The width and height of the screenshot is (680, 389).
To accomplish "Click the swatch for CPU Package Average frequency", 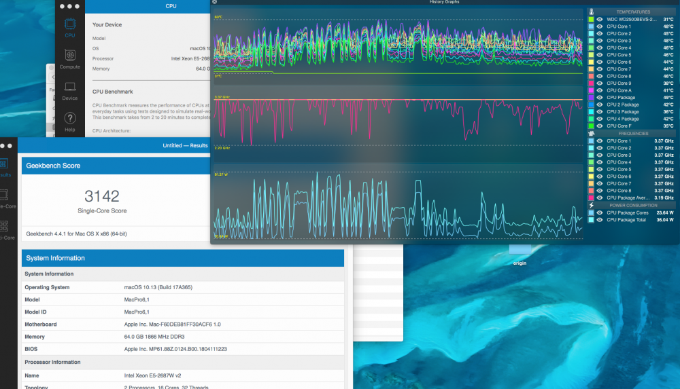I will [591, 198].
